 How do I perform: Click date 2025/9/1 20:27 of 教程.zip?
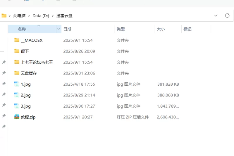coord(78,117)
